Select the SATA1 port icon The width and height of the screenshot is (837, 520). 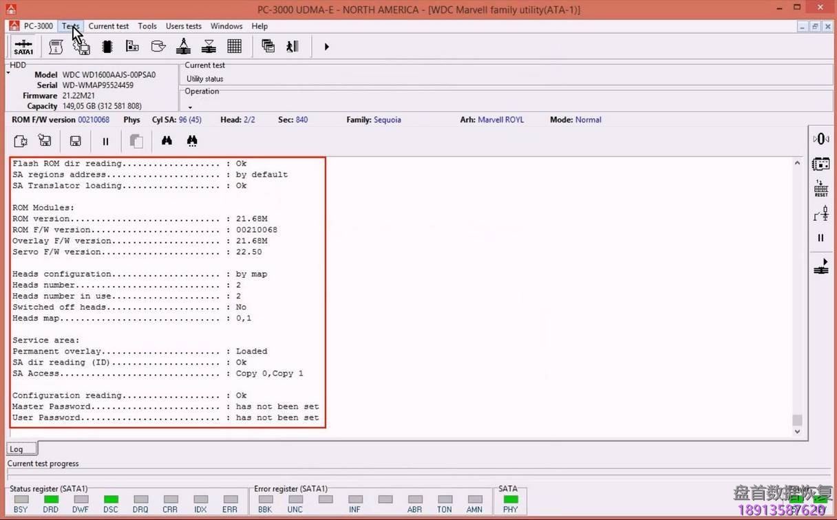23,46
